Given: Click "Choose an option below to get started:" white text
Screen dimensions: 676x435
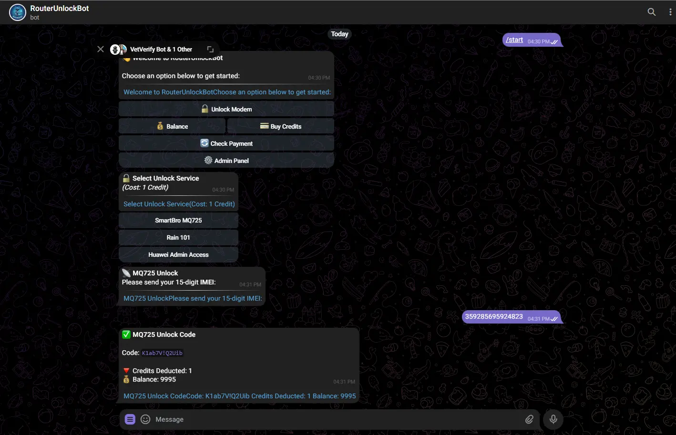Looking at the screenshot, I should click(x=181, y=76).
